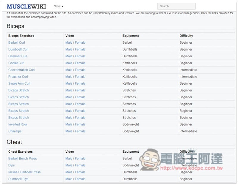Select the Dips exercise link
Viewport: 238px width, 185px height.
click(x=11, y=165)
